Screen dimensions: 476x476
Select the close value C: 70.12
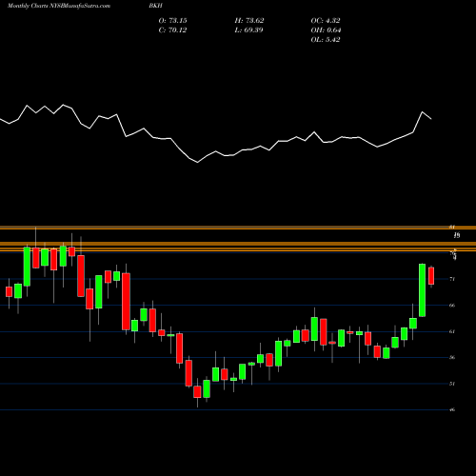(x=172, y=30)
